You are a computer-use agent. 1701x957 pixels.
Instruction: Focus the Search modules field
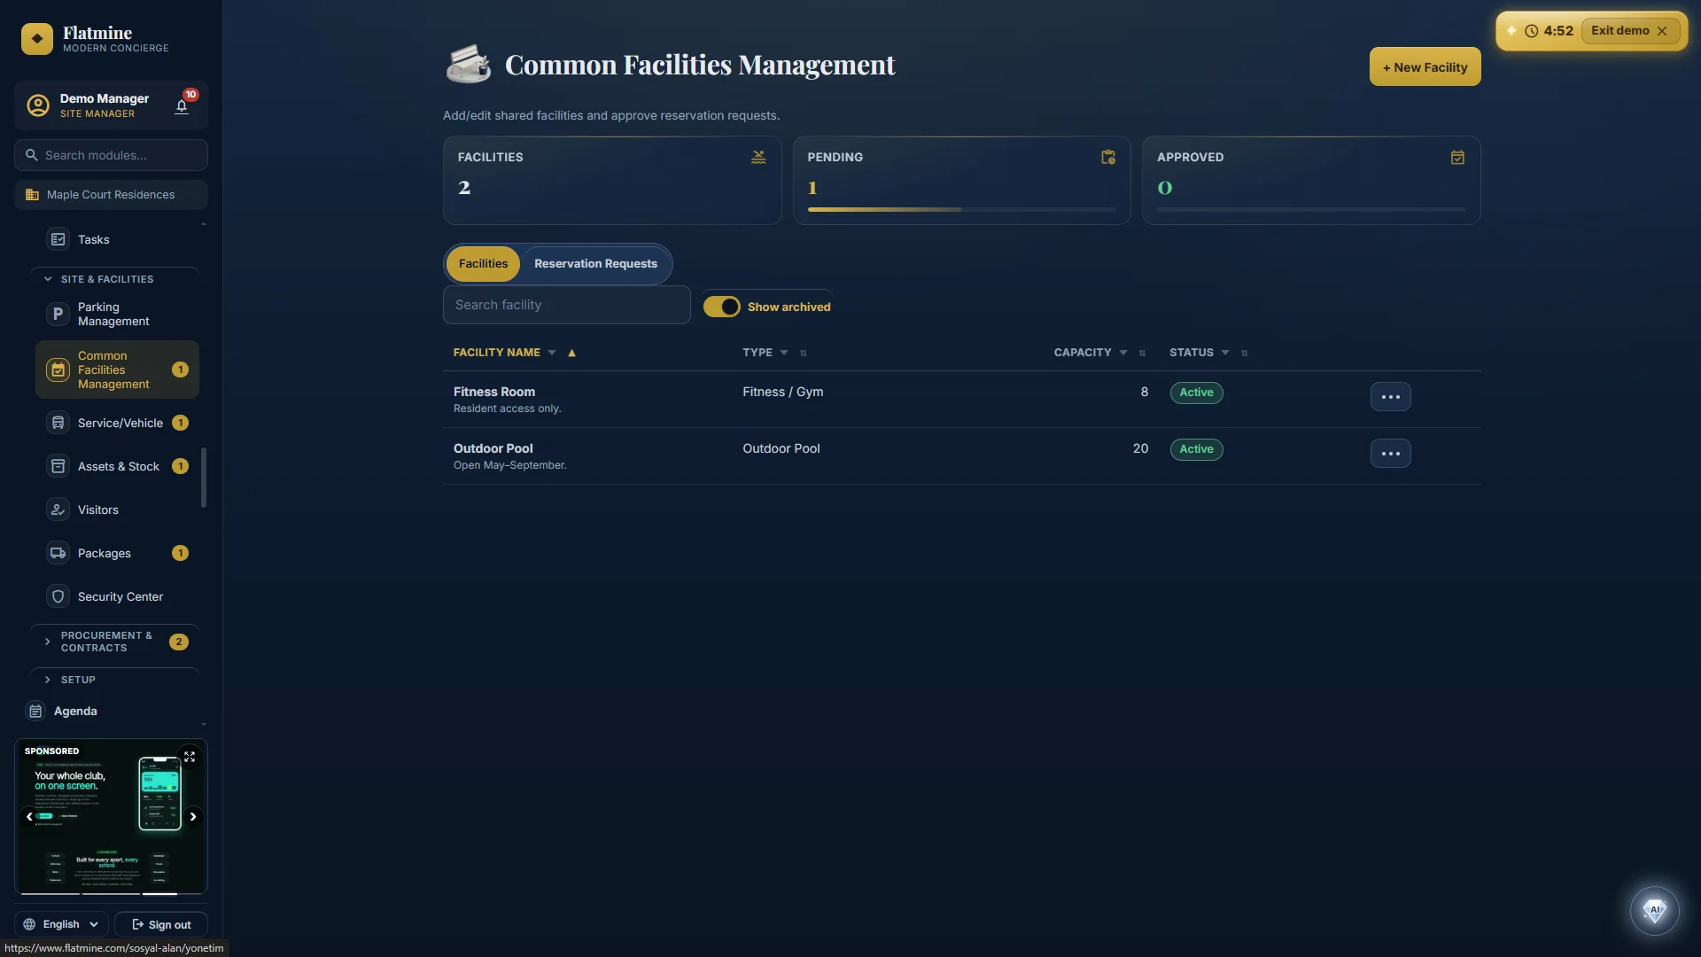111,155
